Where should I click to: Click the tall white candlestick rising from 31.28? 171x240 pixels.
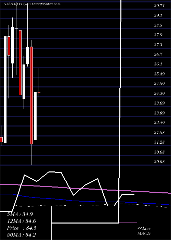pyautogui.click(x=5, y=90)
